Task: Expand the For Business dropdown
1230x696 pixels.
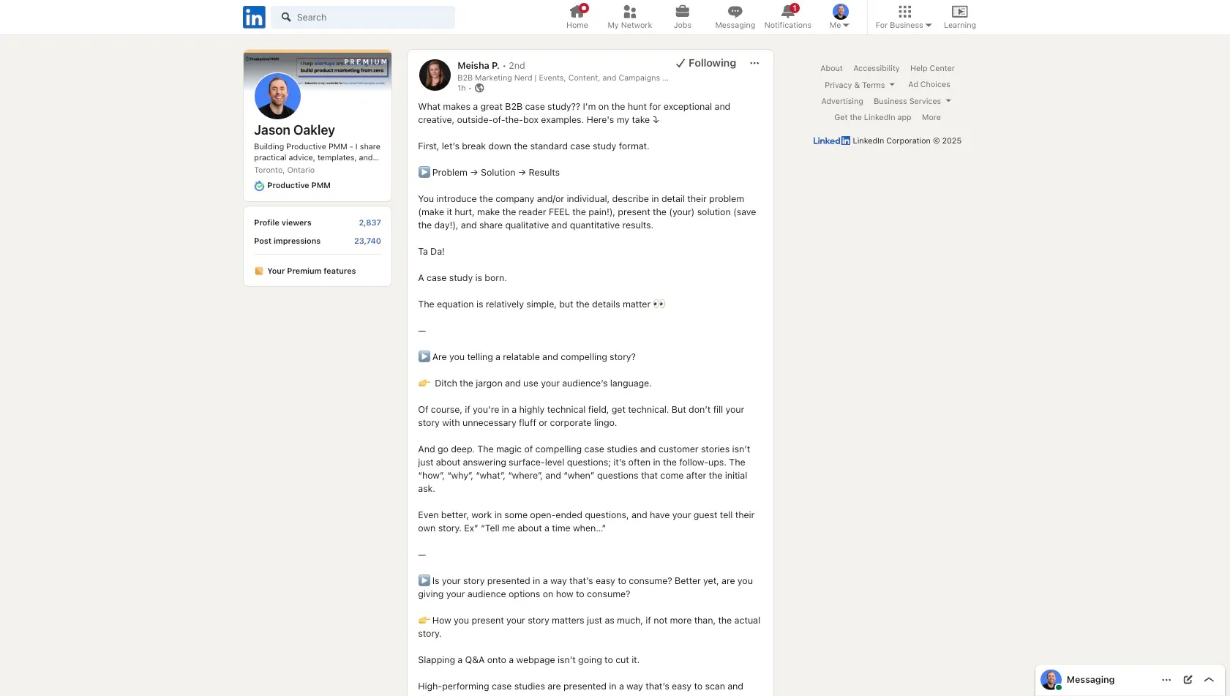Action: [903, 17]
